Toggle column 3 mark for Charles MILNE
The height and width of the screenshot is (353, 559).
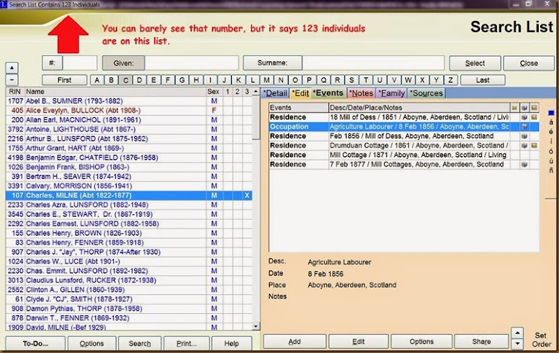coord(247,196)
